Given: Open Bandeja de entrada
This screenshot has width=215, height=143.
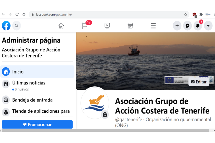Looking at the screenshot, I should tap(32, 100).
